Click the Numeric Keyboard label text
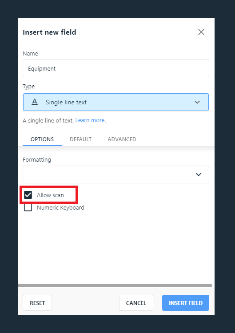Screen dimensions: 235x333 [60, 207]
